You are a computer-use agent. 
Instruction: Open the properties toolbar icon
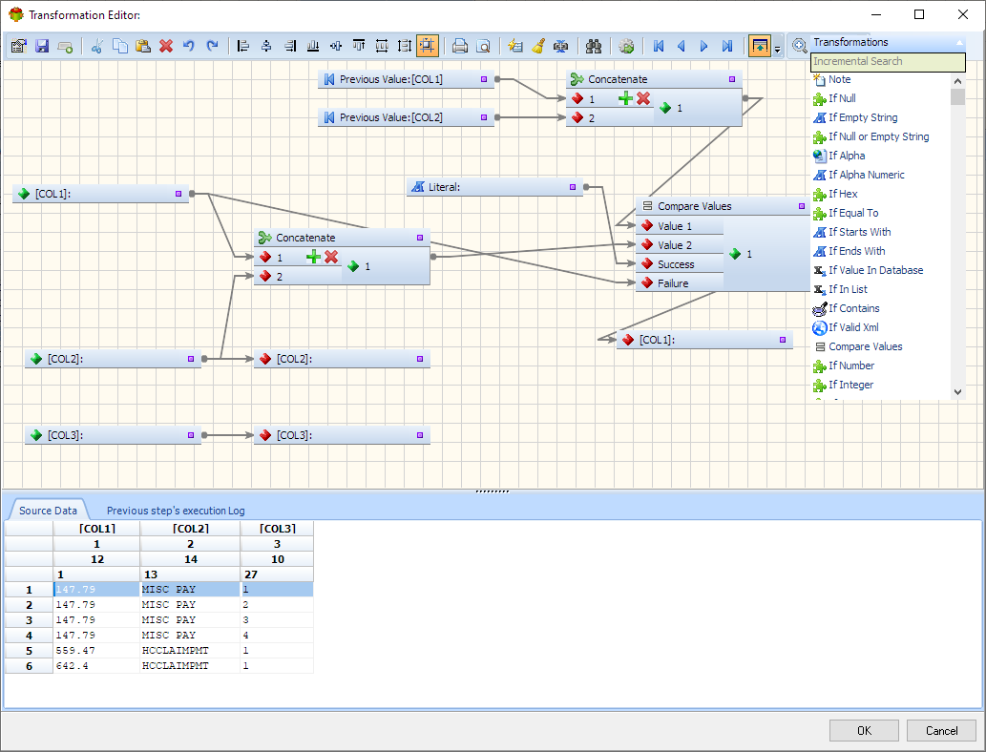(18, 46)
